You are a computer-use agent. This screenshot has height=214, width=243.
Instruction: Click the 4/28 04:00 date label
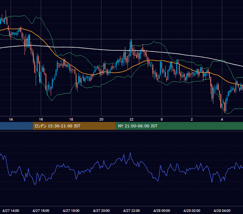point(222,210)
